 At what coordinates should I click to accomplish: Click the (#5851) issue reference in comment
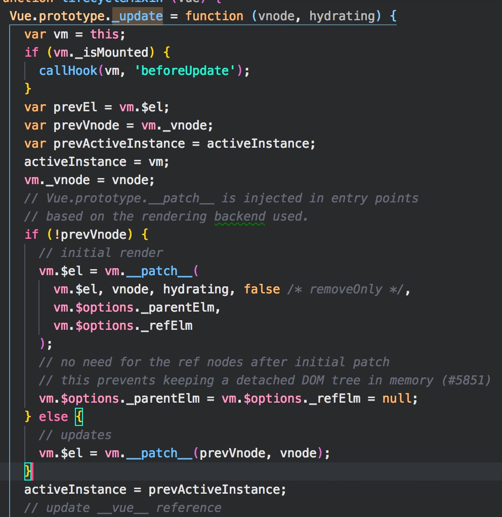tap(466, 380)
